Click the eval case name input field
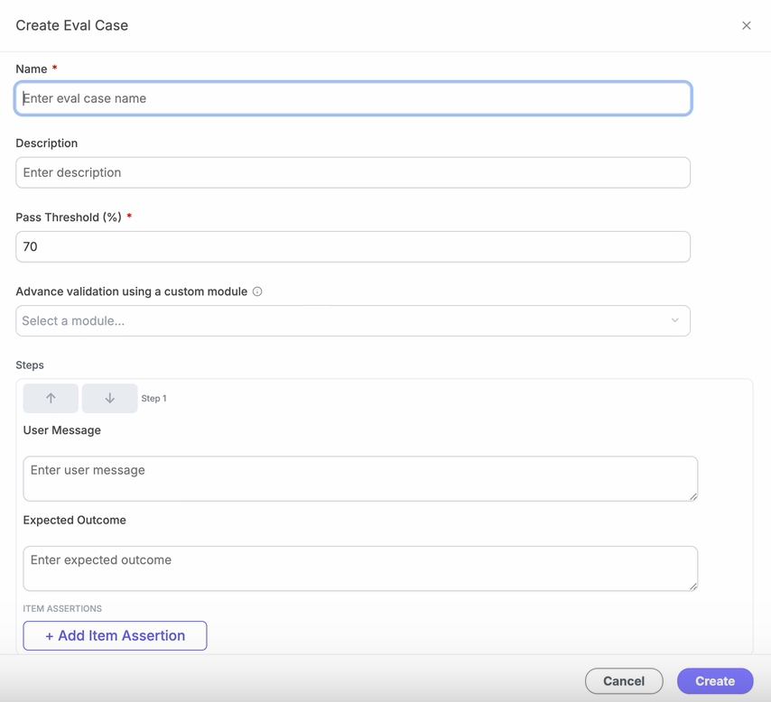This screenshot has width=771, height=702. click(353, 98)
